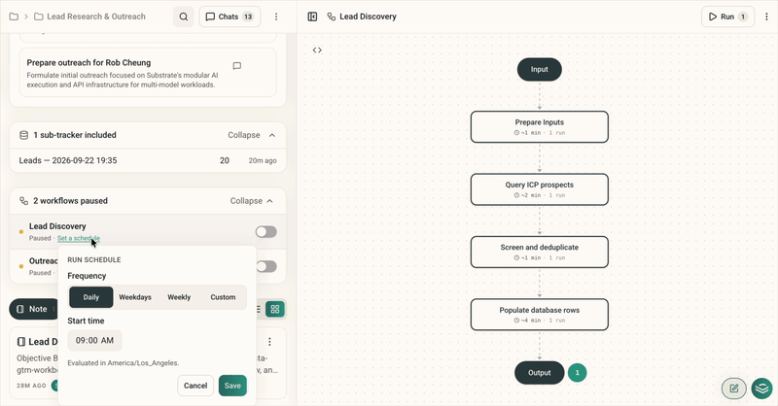
Task: Click the workflows paused section icon
Action: click(23, 201)
